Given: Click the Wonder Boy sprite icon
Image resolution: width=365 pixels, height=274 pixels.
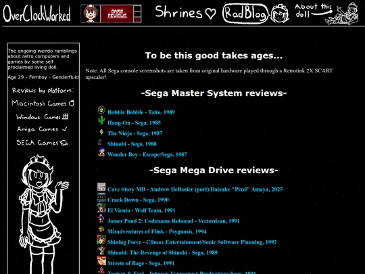Looking at the screenshot, I should tap(101, 152).
